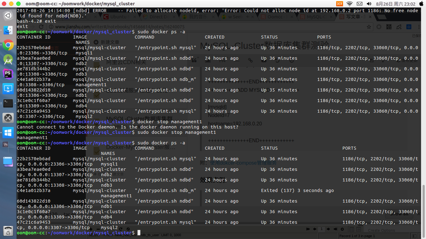The height and width of the screenshot is (239, 426).
Task: Click the terminal cursor at the last prompt
Action: (139, 233)
